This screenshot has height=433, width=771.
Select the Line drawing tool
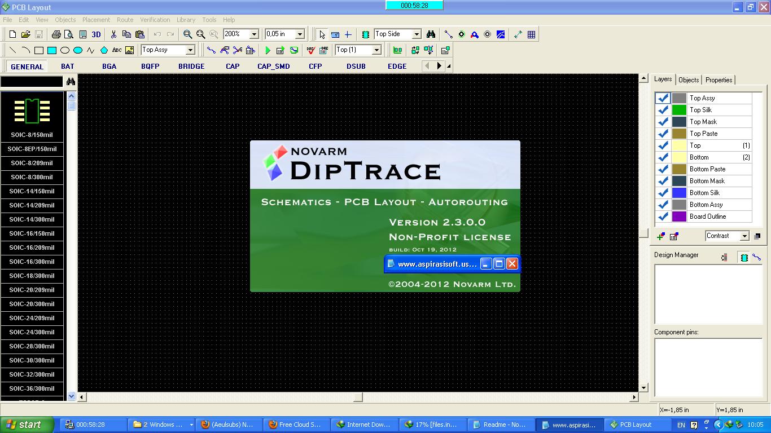click(12, 50)
